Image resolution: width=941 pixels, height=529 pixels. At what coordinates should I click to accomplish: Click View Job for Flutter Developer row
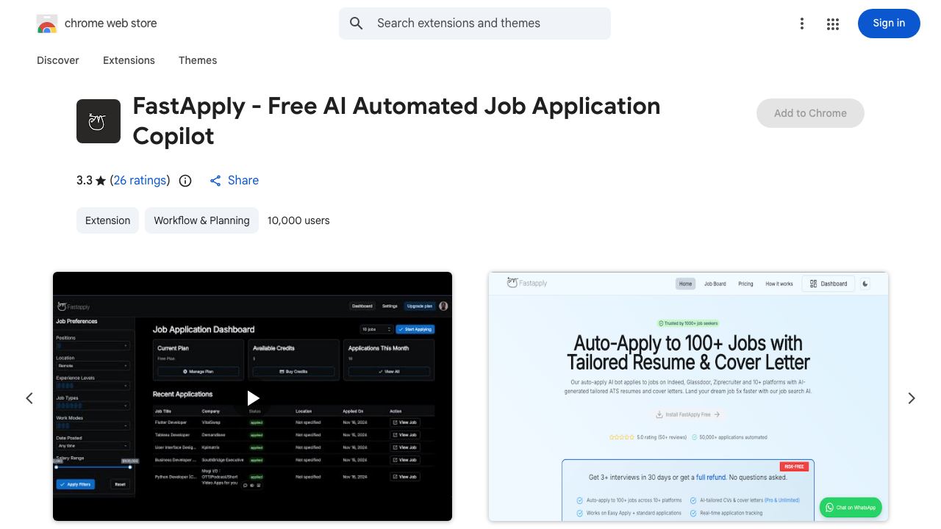tap(405, 422)
